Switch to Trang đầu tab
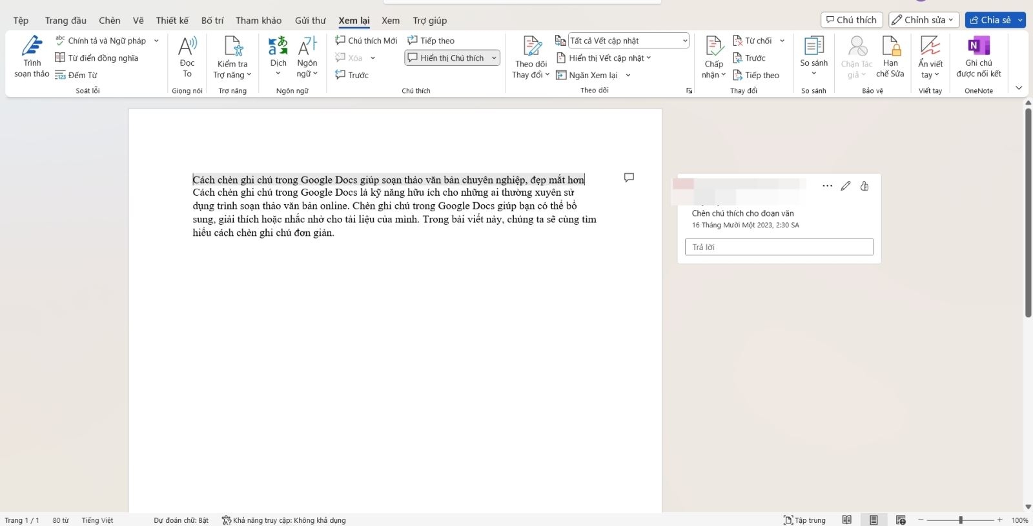 tap(65, 21)
